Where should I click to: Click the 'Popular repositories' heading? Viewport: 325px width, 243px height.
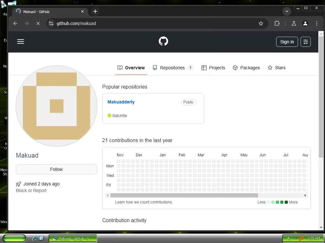[x=124, y=87]
